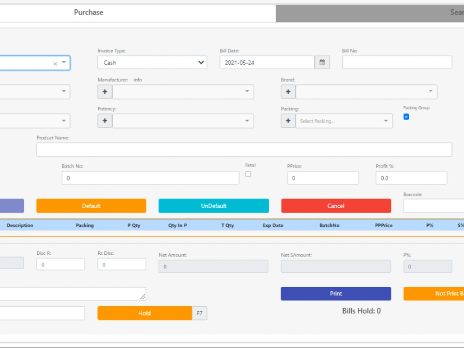Viewport: 464px width, 348px height.
Task: Click the Rs Disc input field
Action: coord(122,264)
